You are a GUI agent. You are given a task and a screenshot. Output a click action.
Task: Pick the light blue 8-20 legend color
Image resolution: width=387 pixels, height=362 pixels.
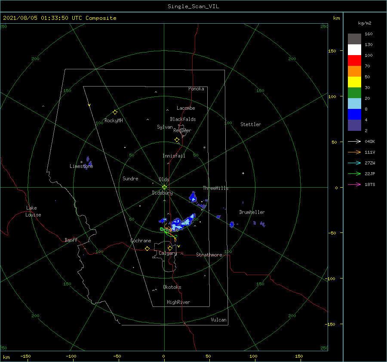pyautogui.click(x=354, y=104)
